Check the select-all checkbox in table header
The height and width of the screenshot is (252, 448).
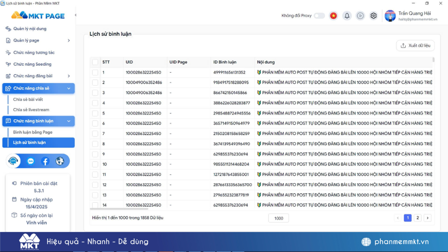pos(95,62)
